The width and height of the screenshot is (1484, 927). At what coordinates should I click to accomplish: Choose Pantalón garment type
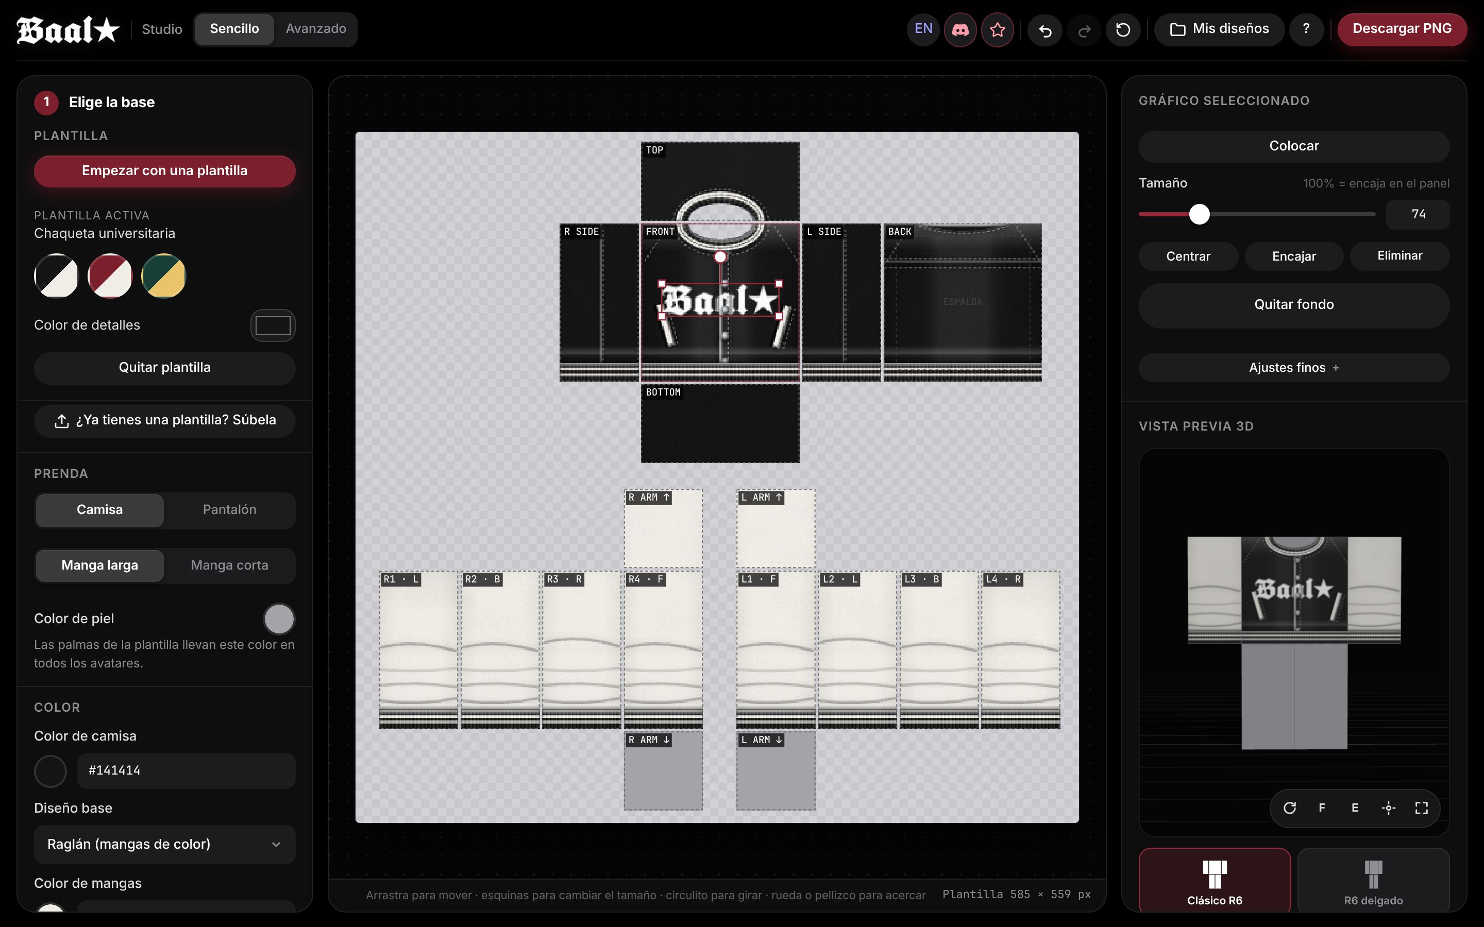pyautogui.click(x=229, y=510)
